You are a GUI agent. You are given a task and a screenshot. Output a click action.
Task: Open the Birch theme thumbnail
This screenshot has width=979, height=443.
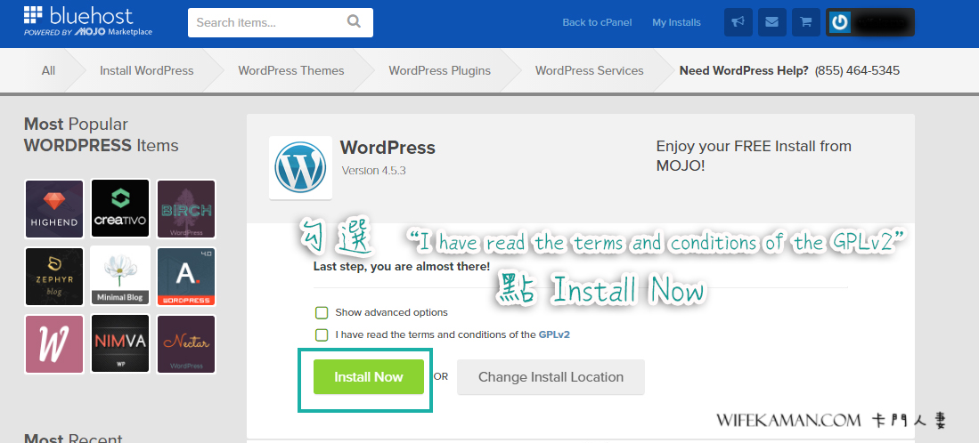pos(186,209)
